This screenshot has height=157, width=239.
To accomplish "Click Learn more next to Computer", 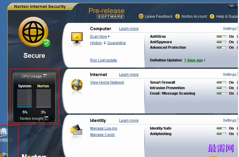I will pos(129,28).
